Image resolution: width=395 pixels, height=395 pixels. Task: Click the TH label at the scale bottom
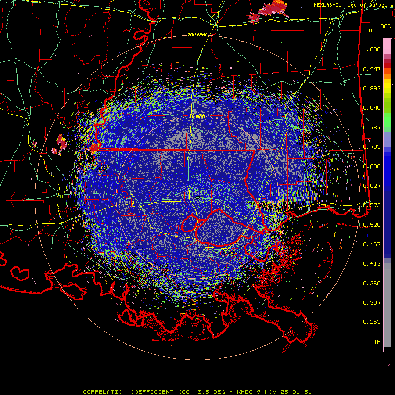click(377, 341)
